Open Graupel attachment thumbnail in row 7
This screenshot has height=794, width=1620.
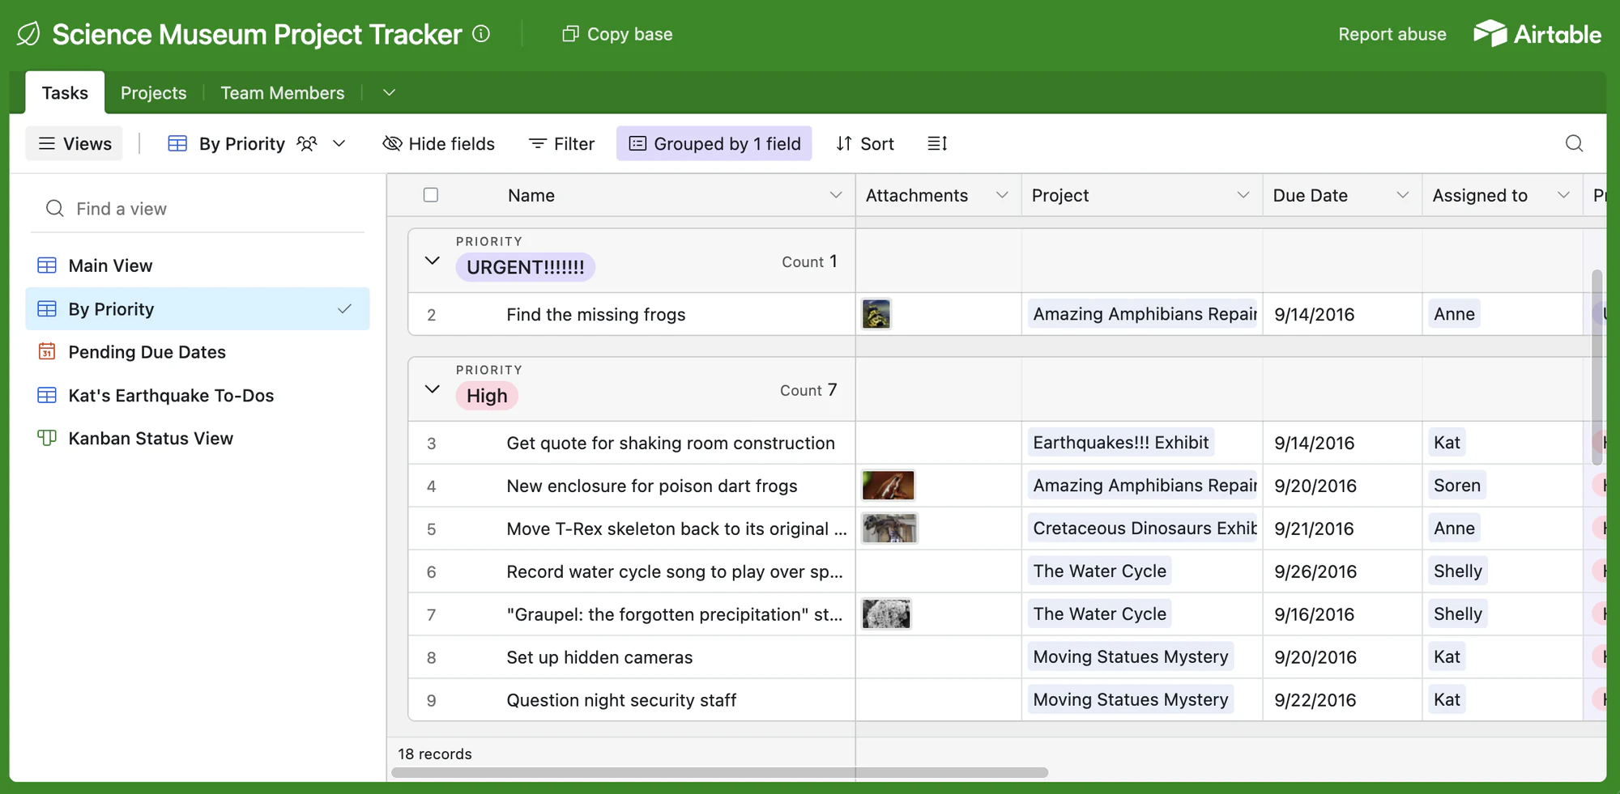pos(886,614)
